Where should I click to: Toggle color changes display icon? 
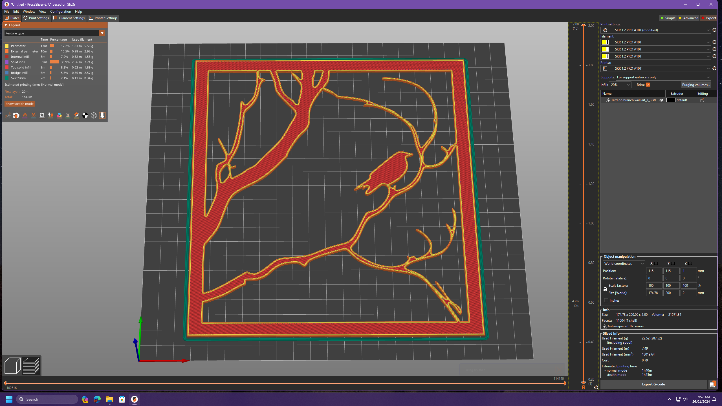(59, 115)
